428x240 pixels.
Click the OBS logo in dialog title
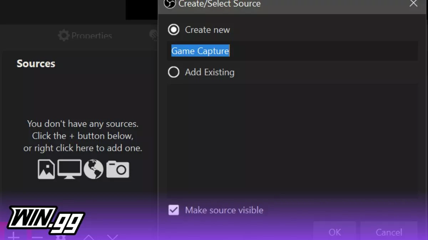(170, 4)
